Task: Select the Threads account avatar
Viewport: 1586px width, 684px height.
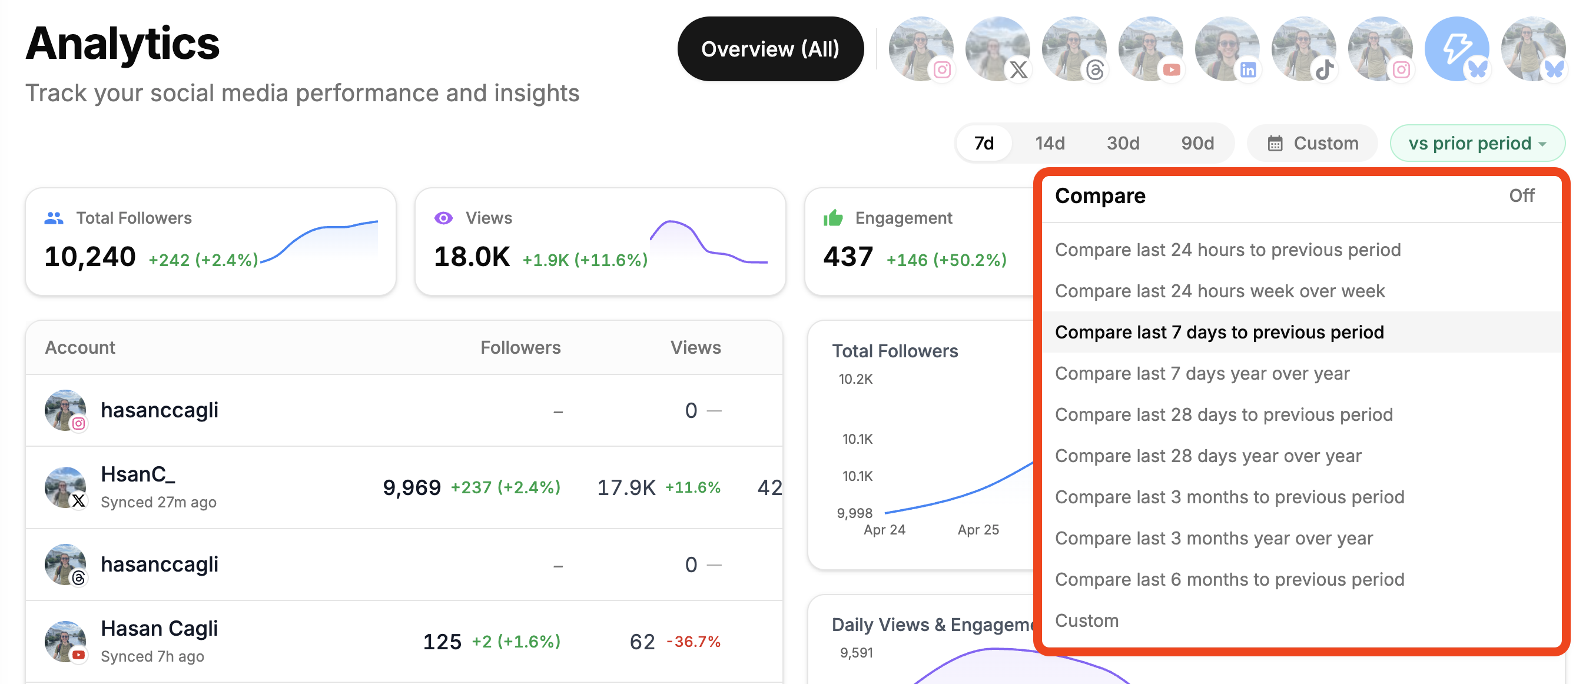Action: tap(1074, 49)
